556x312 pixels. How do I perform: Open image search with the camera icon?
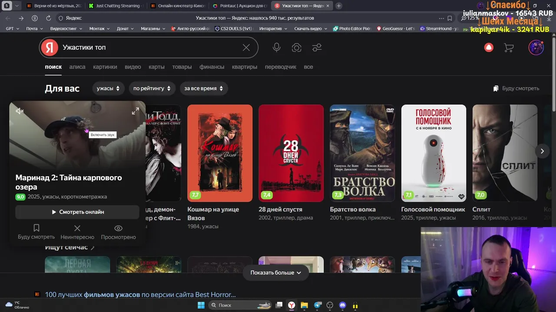pyautogui.click(x=297, y=48)
